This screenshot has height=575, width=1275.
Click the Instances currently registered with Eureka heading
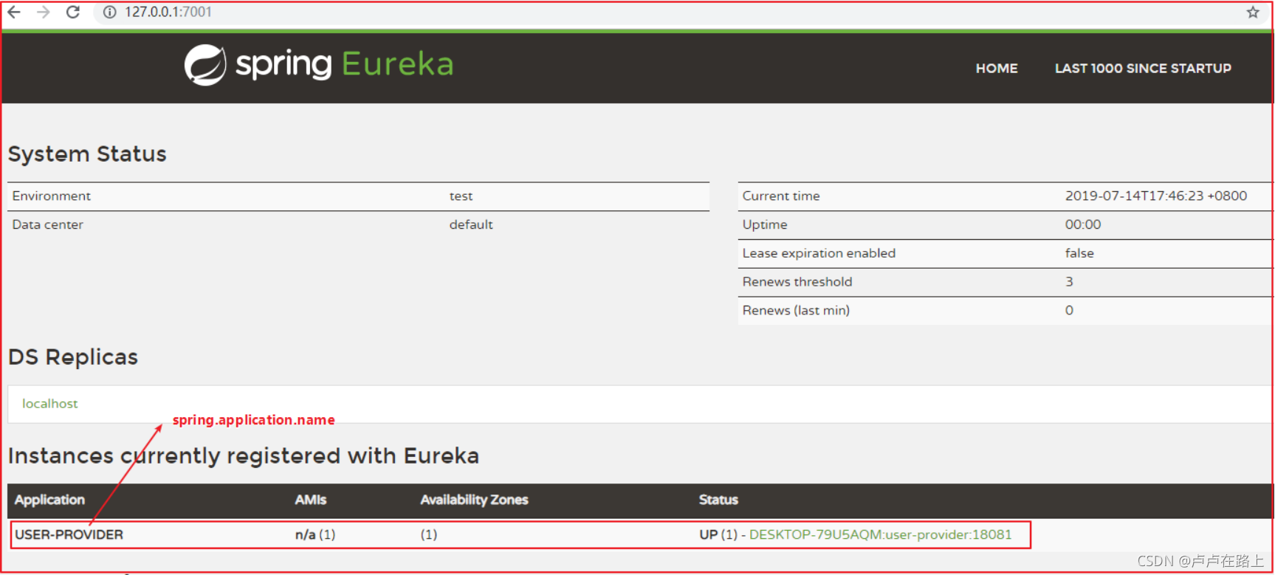244,456
